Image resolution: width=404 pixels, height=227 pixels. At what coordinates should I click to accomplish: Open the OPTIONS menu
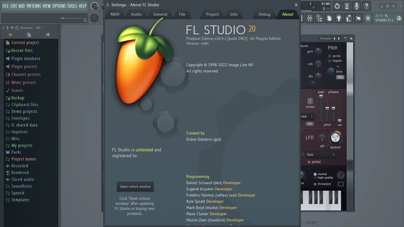(x=59, y=6)
